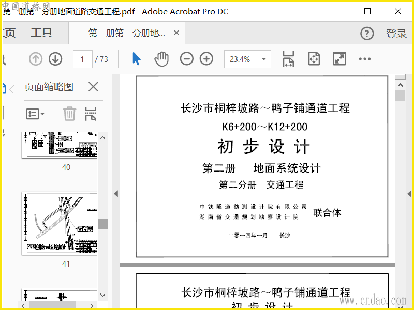Click the 页面缩略图 panel title
414x310 pixels.
click(x=49, y=87)
